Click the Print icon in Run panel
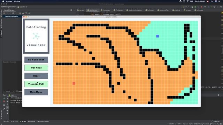This screenshot has height=125, width=223. click(7, 110)
